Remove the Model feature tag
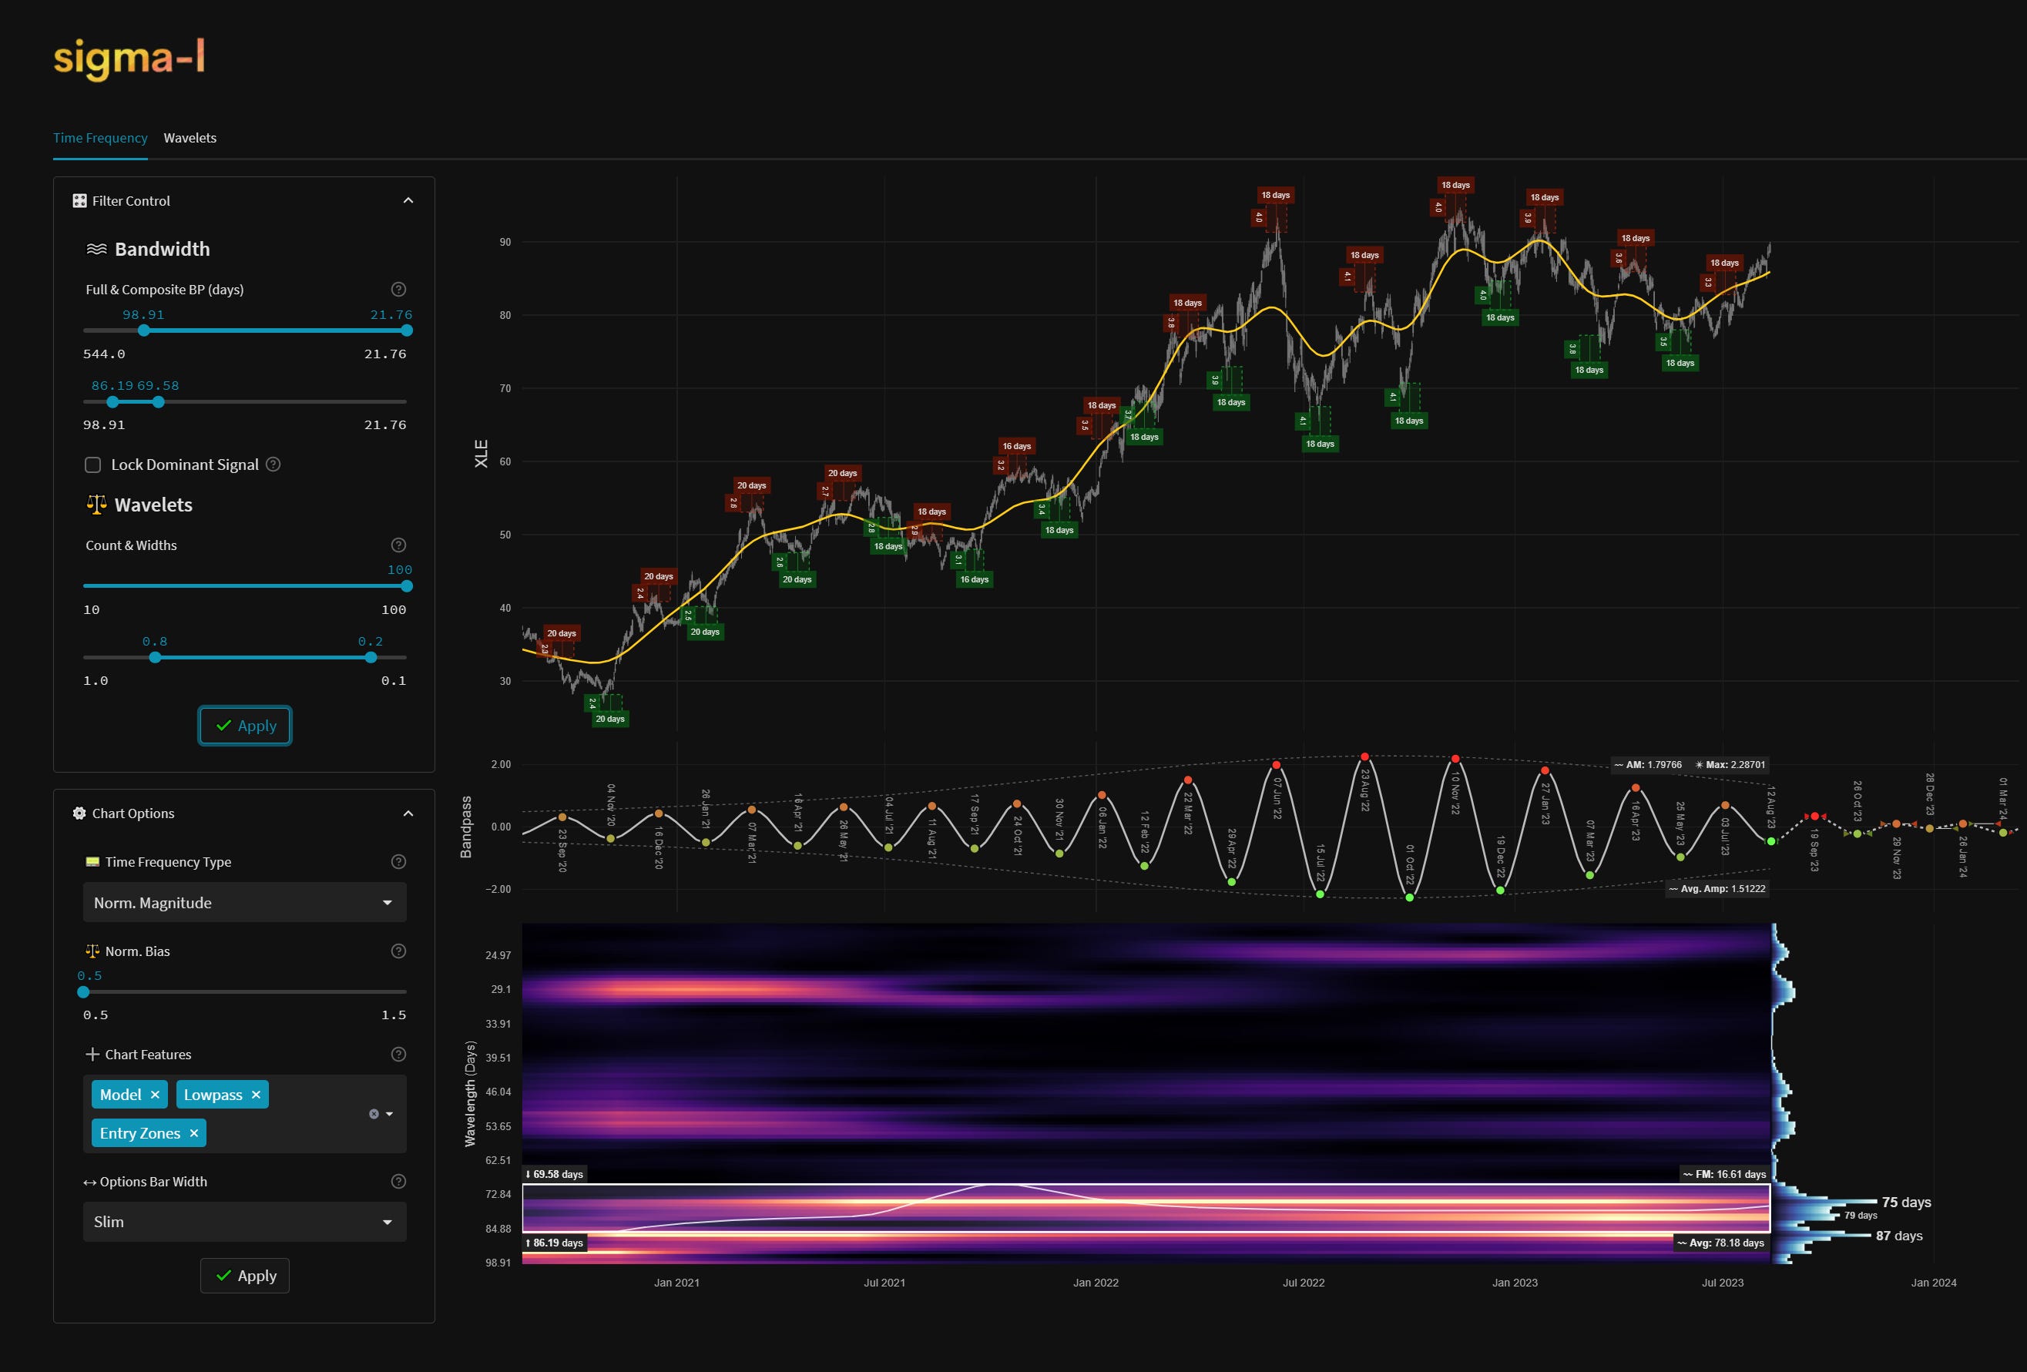2027x1372 pixels. pyautogui.click(x=156, y=1095)
